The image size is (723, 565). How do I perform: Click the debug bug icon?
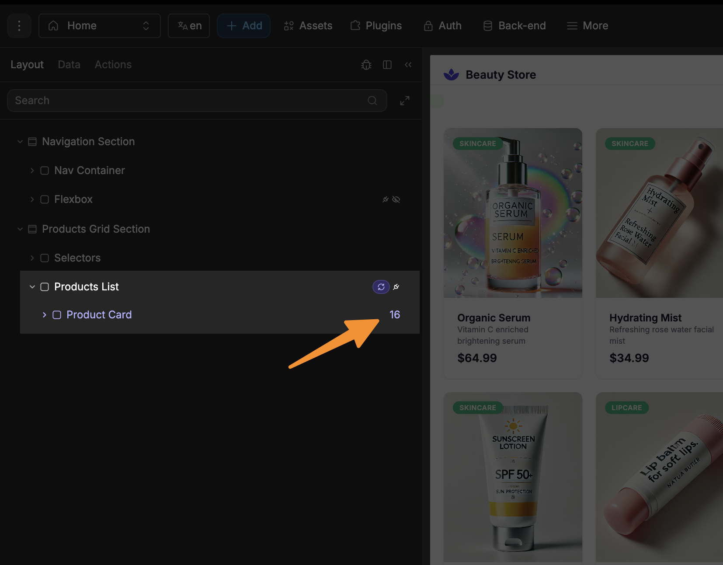coord(366,65)
